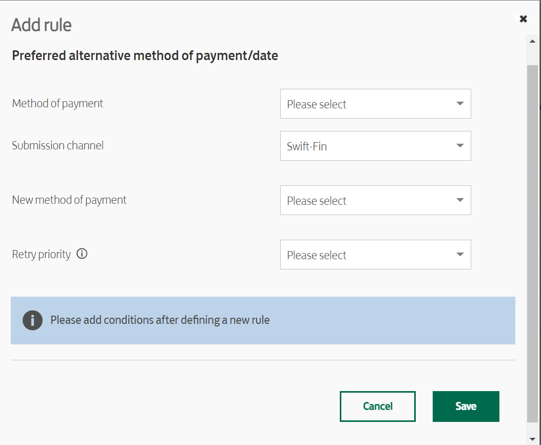Image resolution: width=541 pixels, height=445 pixels.
Task: Click the Submission channel label text
Action: tap(57, 146)
